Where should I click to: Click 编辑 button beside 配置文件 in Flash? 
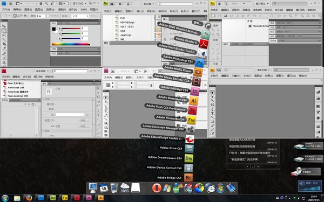[x=83, y=120]
